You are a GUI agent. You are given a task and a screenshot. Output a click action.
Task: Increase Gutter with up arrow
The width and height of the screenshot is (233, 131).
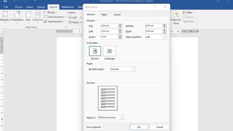point(120,36)
